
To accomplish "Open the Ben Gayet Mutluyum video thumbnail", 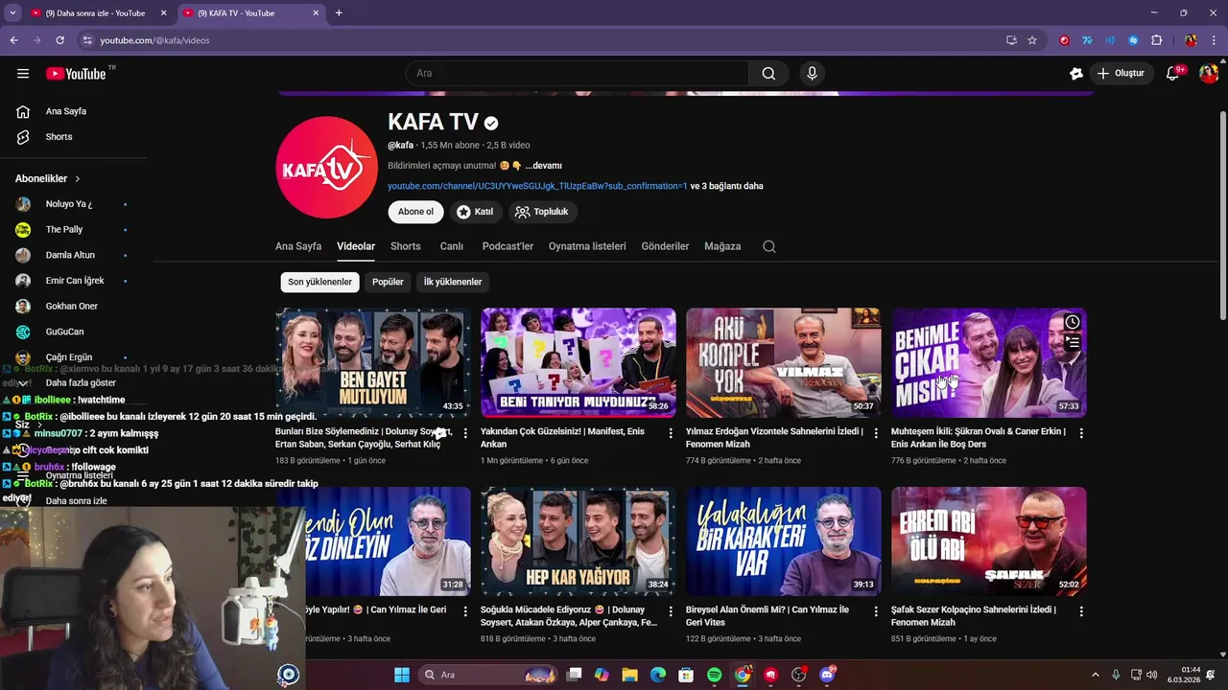I will [373, 362].
